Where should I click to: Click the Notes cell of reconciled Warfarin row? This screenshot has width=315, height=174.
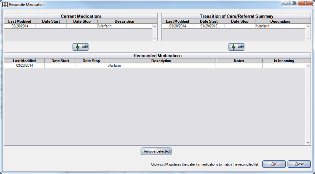239,66
